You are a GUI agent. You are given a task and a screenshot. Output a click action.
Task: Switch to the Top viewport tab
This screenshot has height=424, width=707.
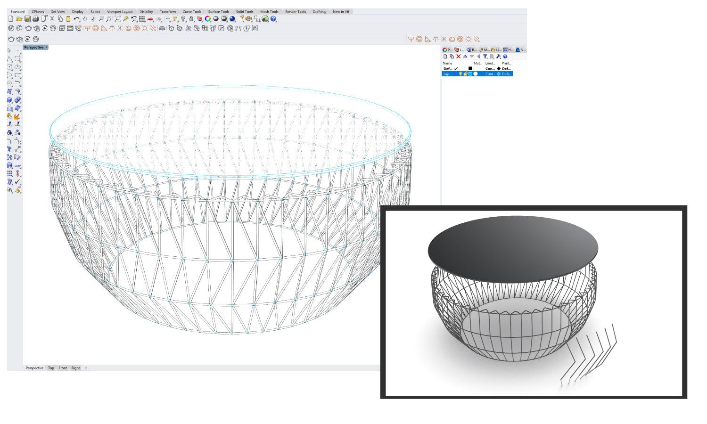coord(50,368)
